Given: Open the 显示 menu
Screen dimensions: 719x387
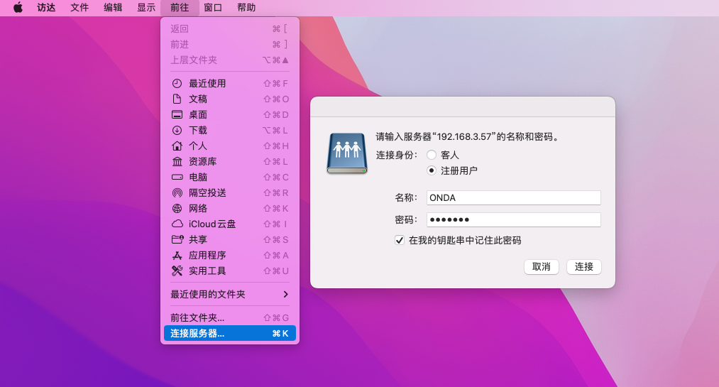Looking at the screenshot, I should pyautogui.click(x=146, y=7).
